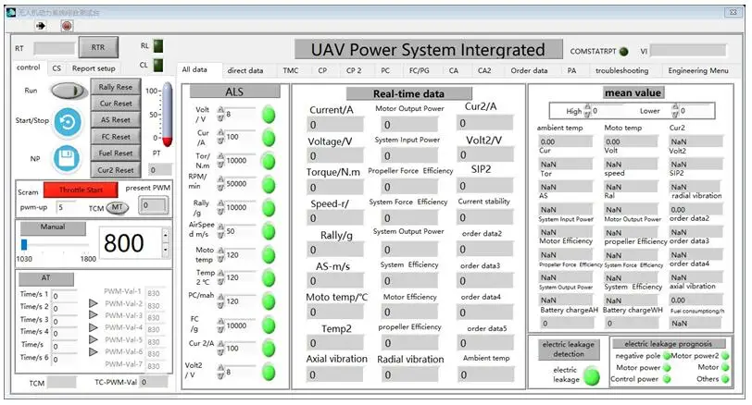Click the play arrow for PWM-Val-2
Screen dimensions: 752x405
[94, 303]
